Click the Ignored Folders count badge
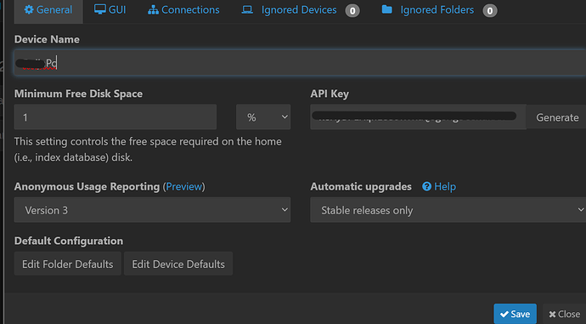The image size is (586, 324). [490, 10]
